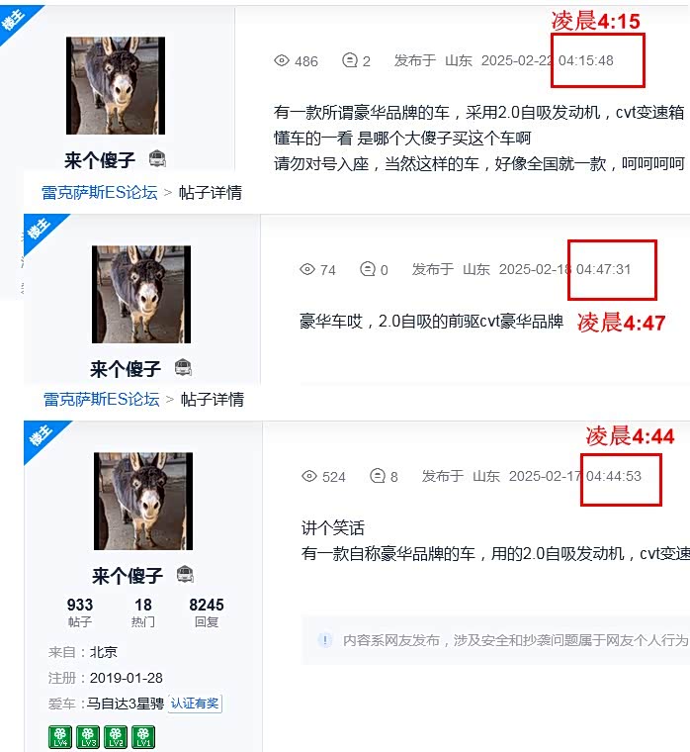Click the 认证有奖 button

tap(195, 704)
